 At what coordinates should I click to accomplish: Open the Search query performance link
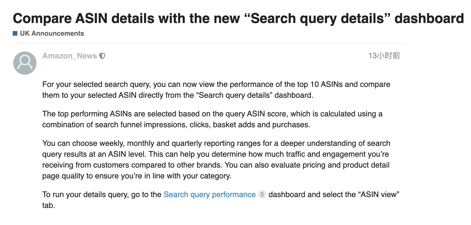pos(210,194)
